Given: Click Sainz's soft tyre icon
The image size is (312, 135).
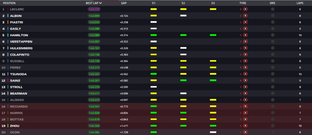Looking at the screenshot, I should tap(246, 80).
